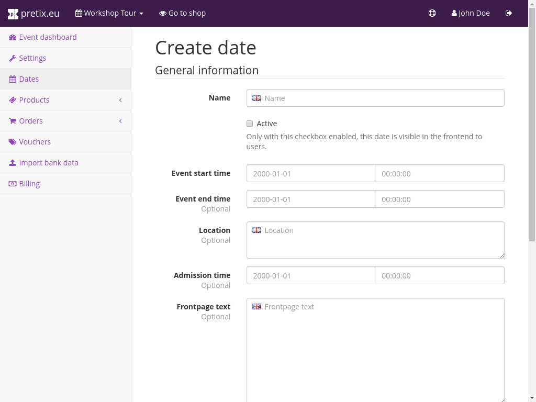Click the Dates calendar icon in sidebar

[x=13, y=79]
